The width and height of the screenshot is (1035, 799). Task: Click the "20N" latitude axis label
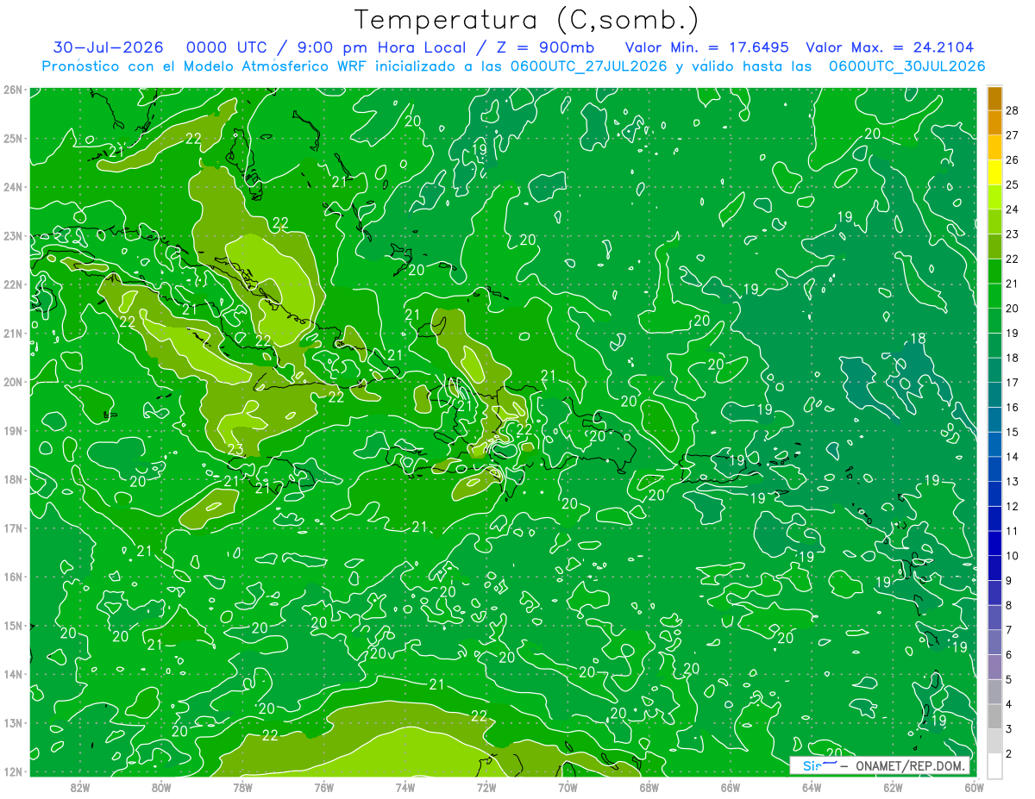point(12,382)
